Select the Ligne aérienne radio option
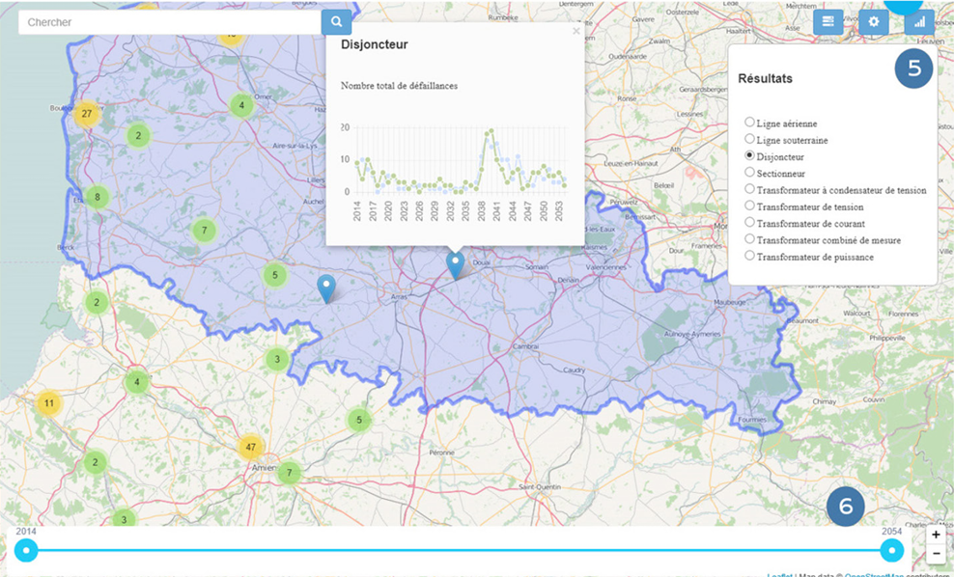 pyautogui.click(x=749, y=123)
